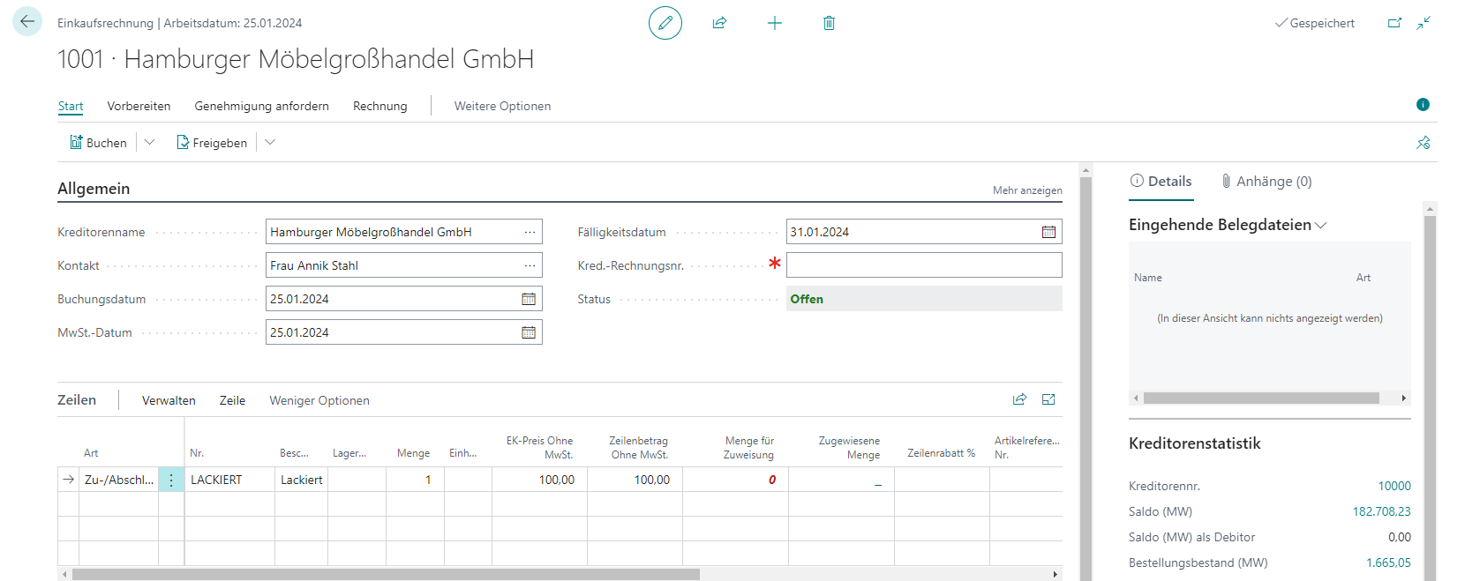The height and width of the screenshot is (581, 1465).
Task: Open calendar for Buchungsdatum
Action: pyautogui.click(x=528, y=299)
